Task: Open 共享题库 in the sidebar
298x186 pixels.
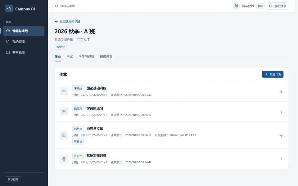Action: pyautogui.click(x=24, y=52)
